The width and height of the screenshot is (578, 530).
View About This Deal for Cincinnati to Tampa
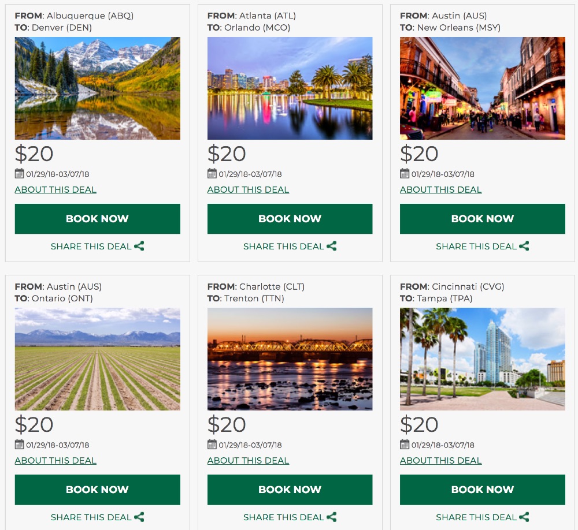point(440,461)
